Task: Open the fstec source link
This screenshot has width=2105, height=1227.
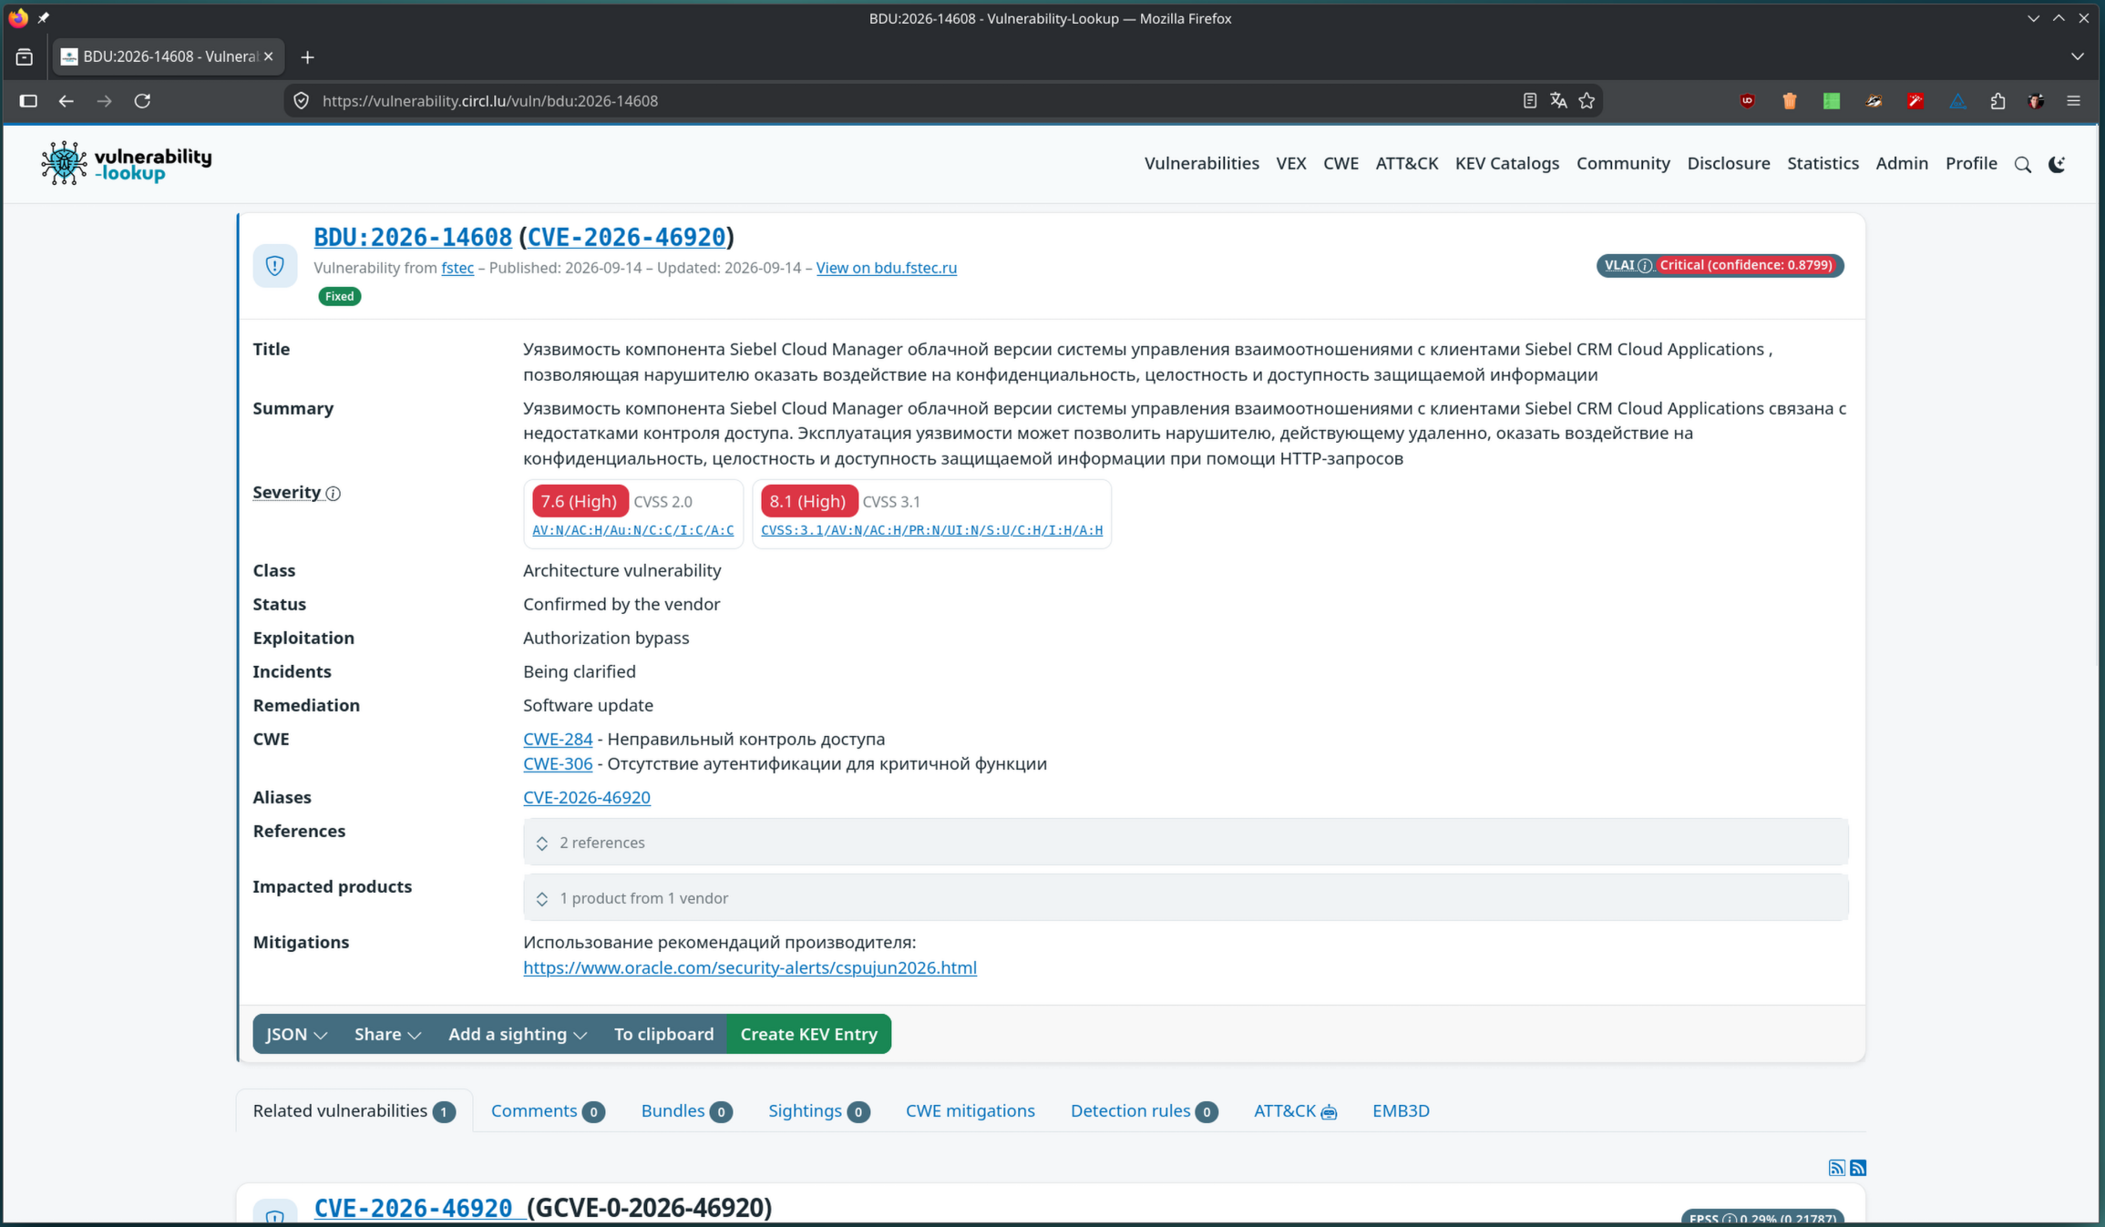Action: tap(457, 268)
